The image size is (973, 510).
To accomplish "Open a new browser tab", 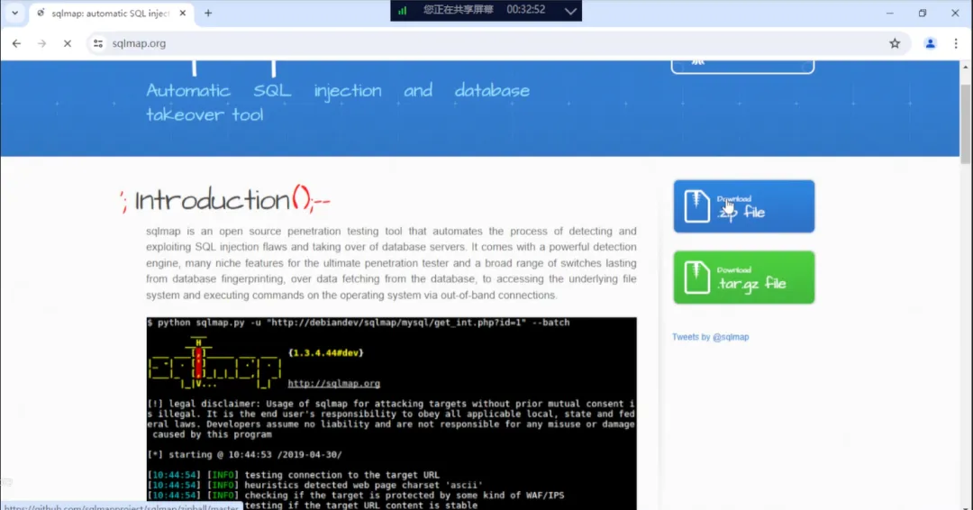I will 208,13.
